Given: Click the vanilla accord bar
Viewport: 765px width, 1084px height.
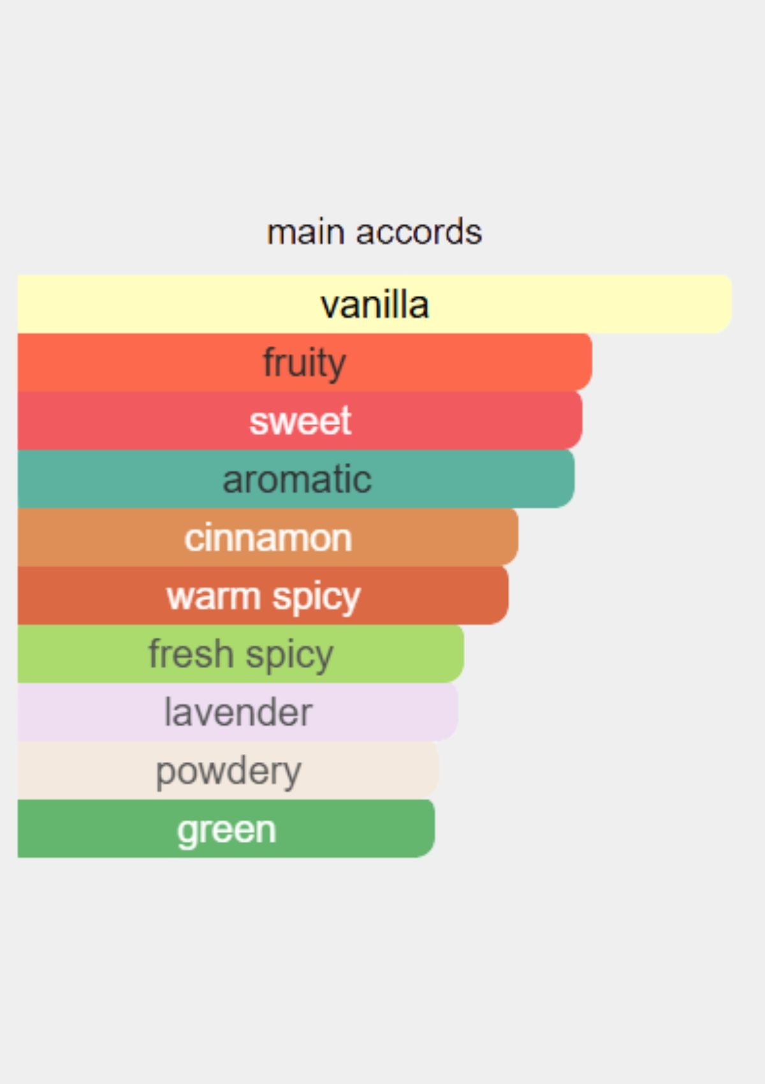Looking at the screenshot, I should coord(375,304).
